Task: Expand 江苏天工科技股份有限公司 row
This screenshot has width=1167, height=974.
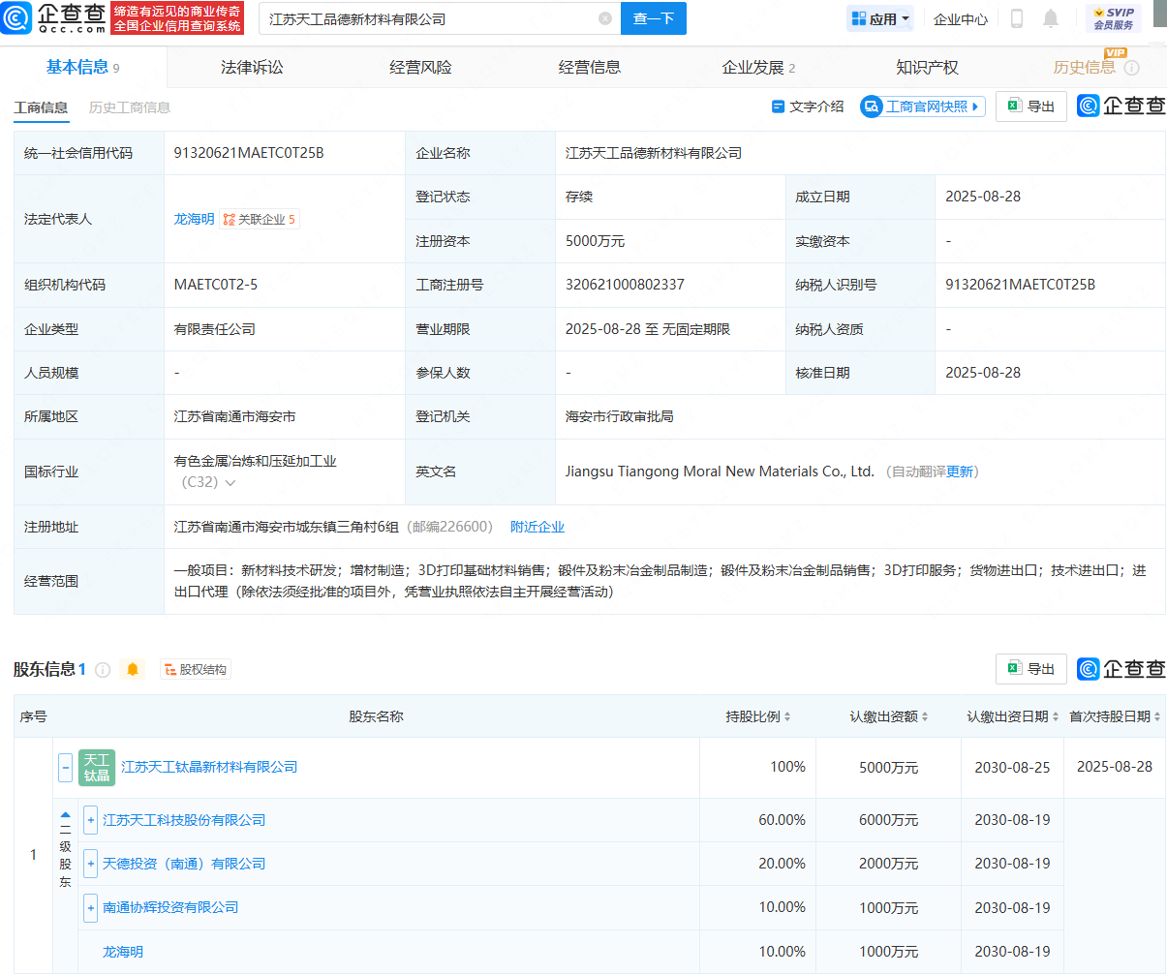Action: pyautogui.click(x=90, y=820)
